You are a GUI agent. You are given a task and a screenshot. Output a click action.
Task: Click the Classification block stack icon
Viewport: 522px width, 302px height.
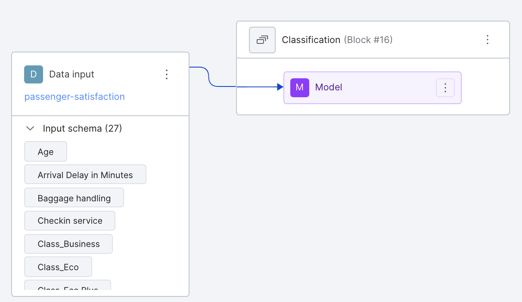(x=262, y=40)
